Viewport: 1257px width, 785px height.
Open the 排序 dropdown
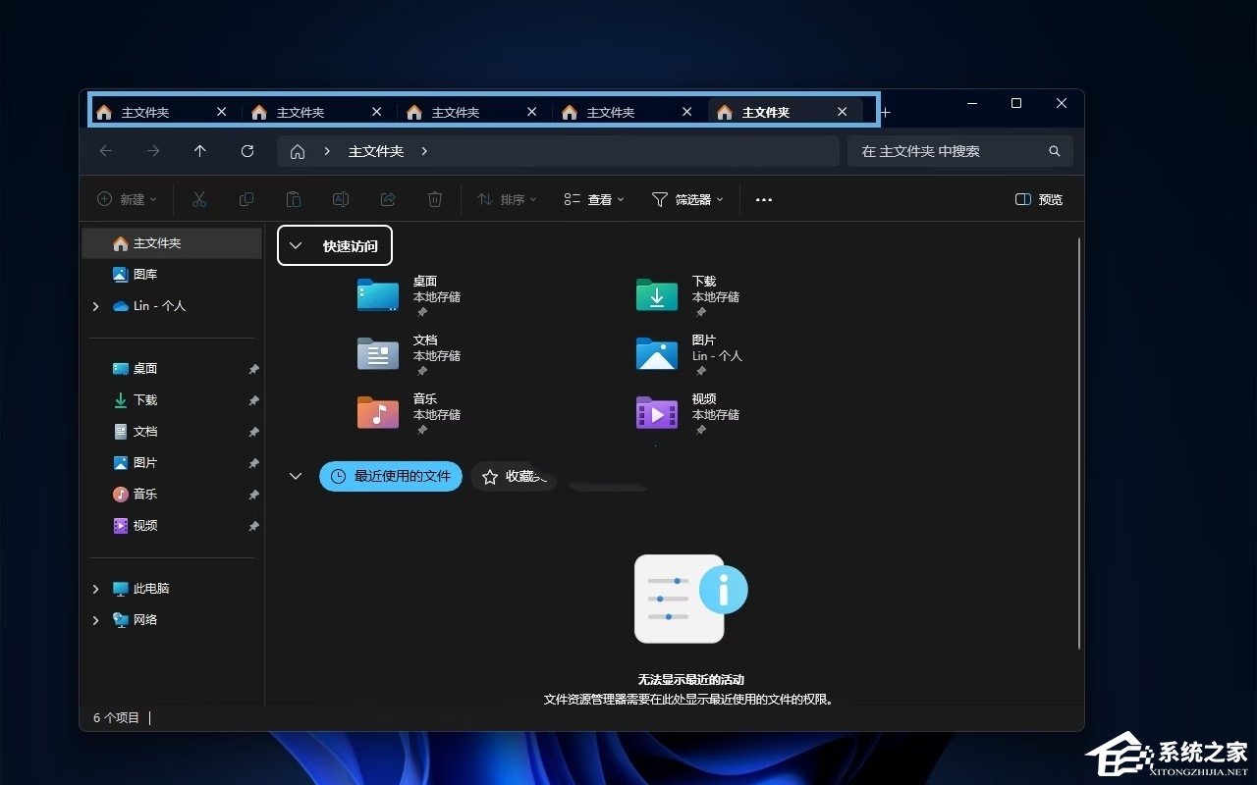click(506, 199)
